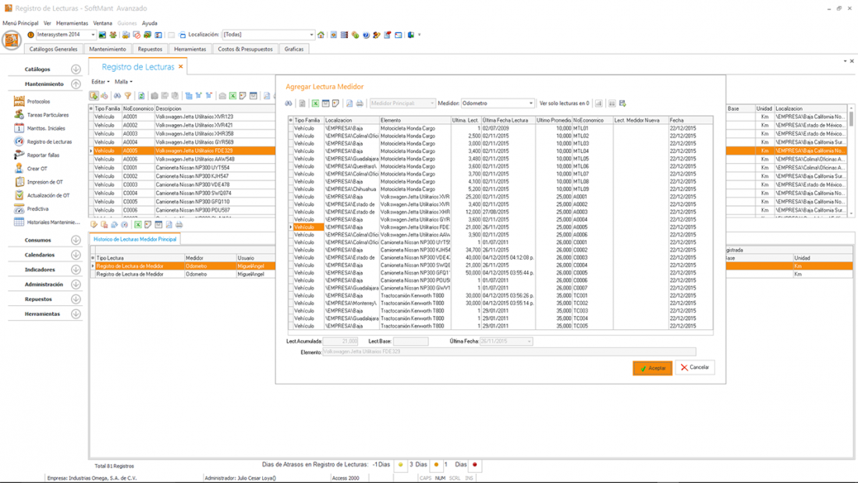The image size is (858, 483).
Task: Open the Herramientas menu in menu bar
Action: coord(72,23)
